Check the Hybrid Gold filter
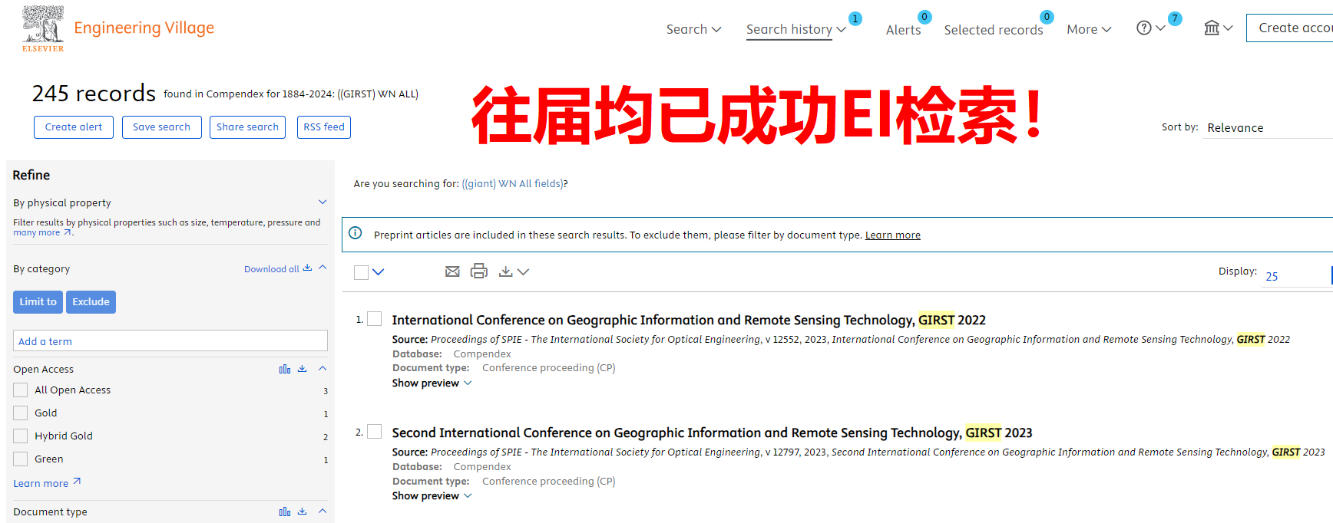Screen dimensions: 1333x523 click(21, 436)
